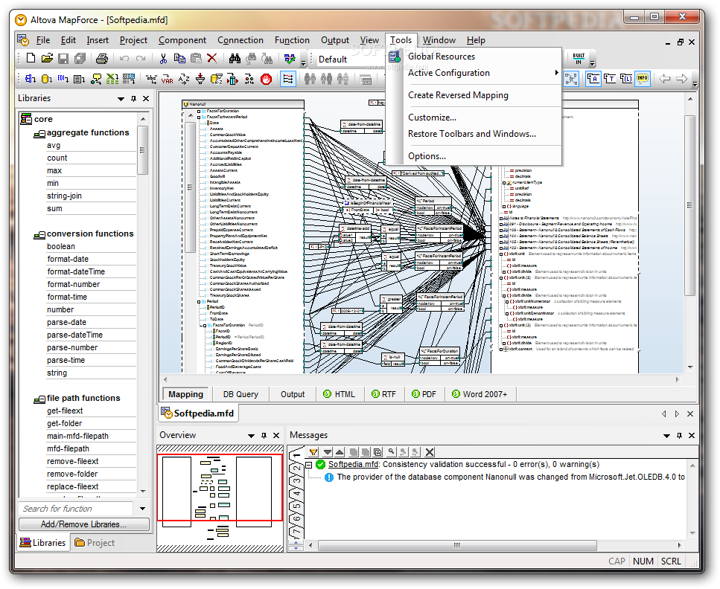Toggle Show Annotations (A) button
The height and width of the screenshot is (589, 720).
(x=593, y=79)
